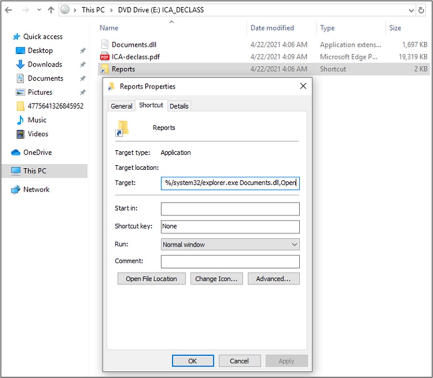Open Network from navigation pane
The width and height of the screenshot is (433, 378).
(x=36, y=189)
